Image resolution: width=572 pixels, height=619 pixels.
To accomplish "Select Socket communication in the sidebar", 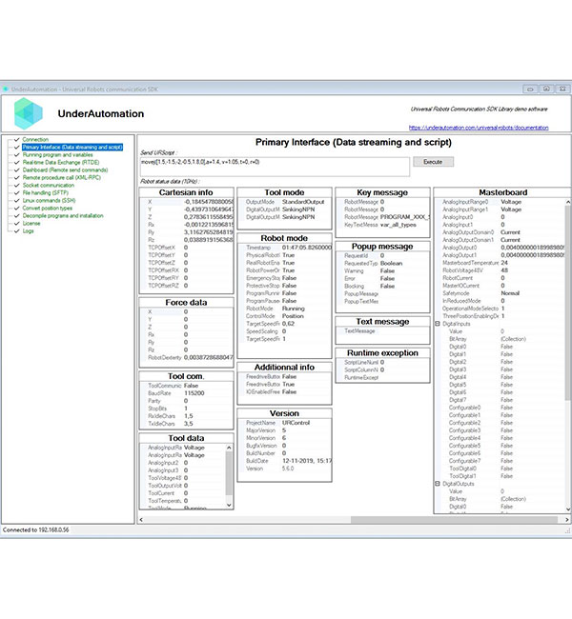I will tap(49, 185).
